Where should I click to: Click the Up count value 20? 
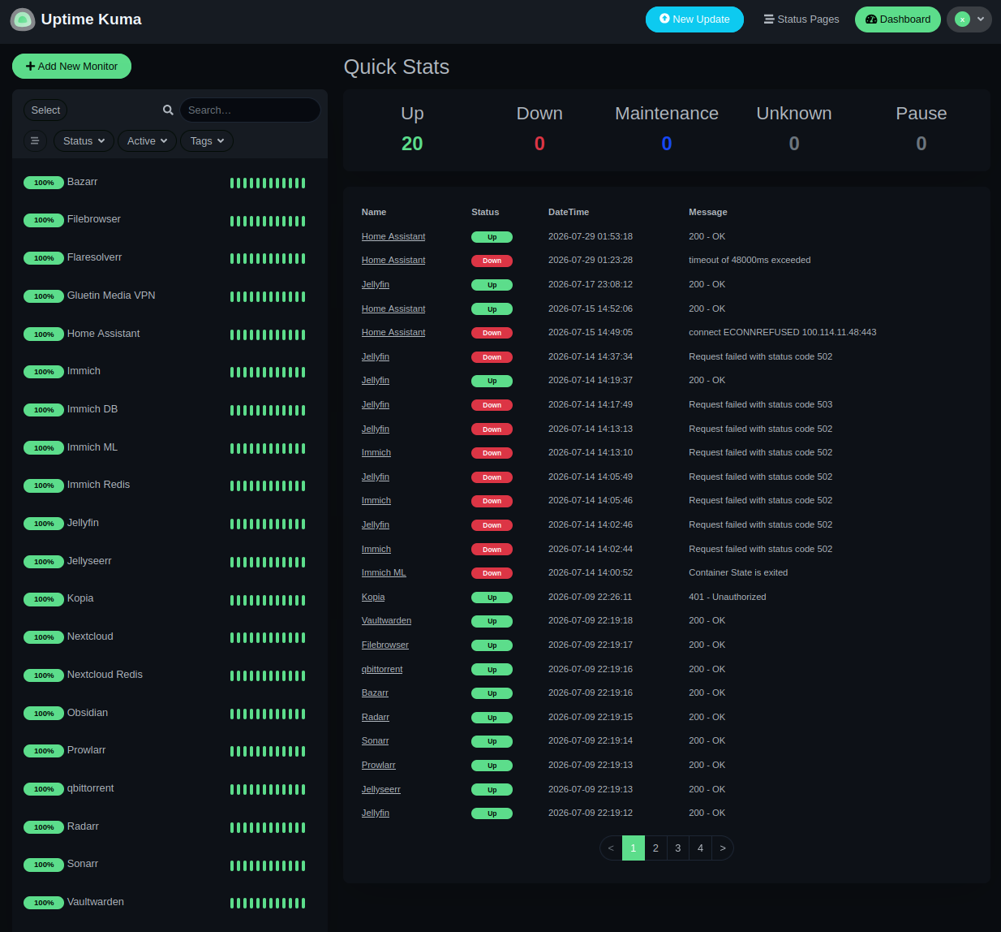pos(412,144)
